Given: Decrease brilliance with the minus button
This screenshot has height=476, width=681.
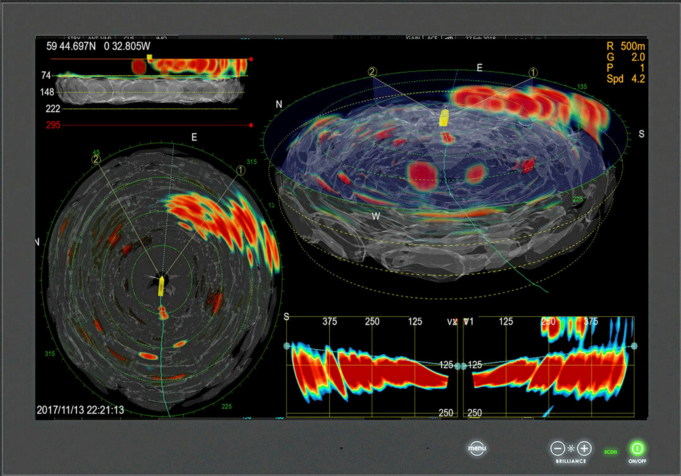Looking at the screenshot, I should 558,449.
